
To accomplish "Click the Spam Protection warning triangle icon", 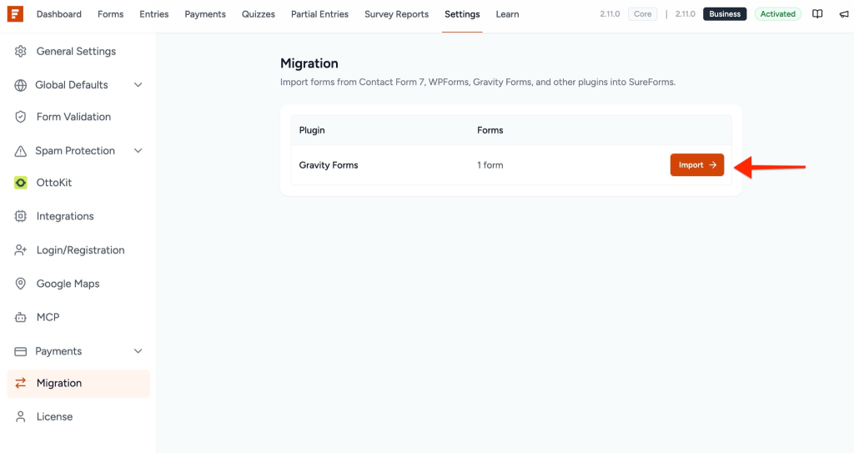I will [x=21, y=151].
